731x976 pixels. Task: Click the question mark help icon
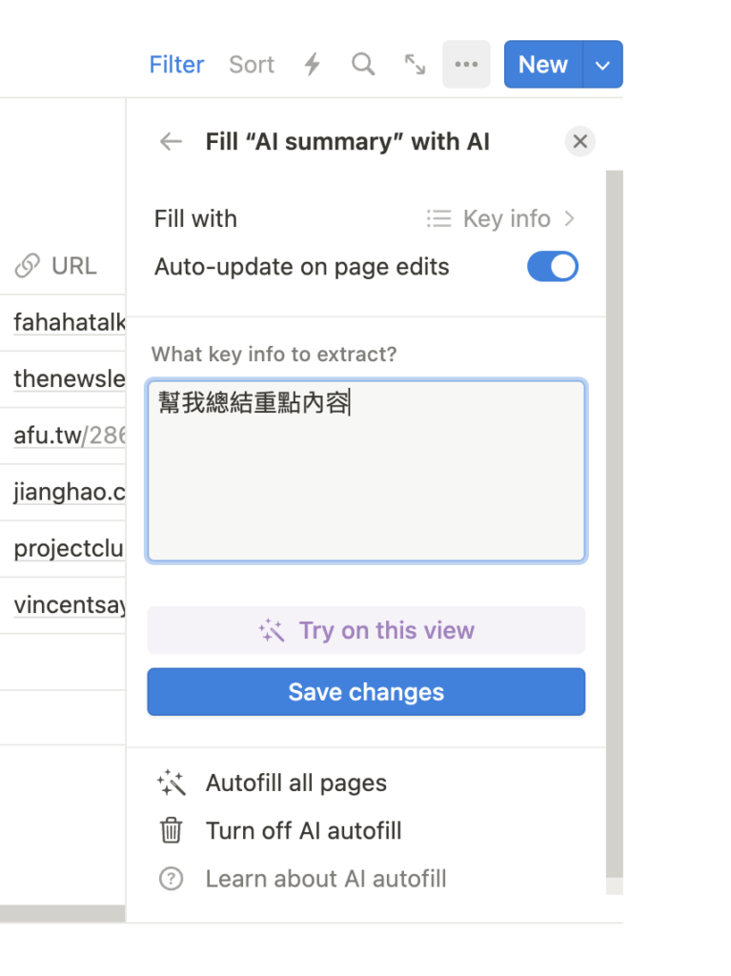172,879
